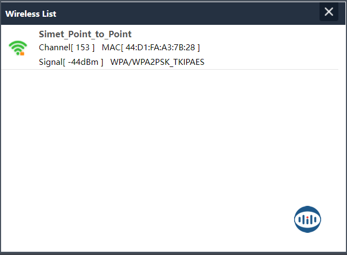Open the blue circular floating widget

[x=308, y=219]
